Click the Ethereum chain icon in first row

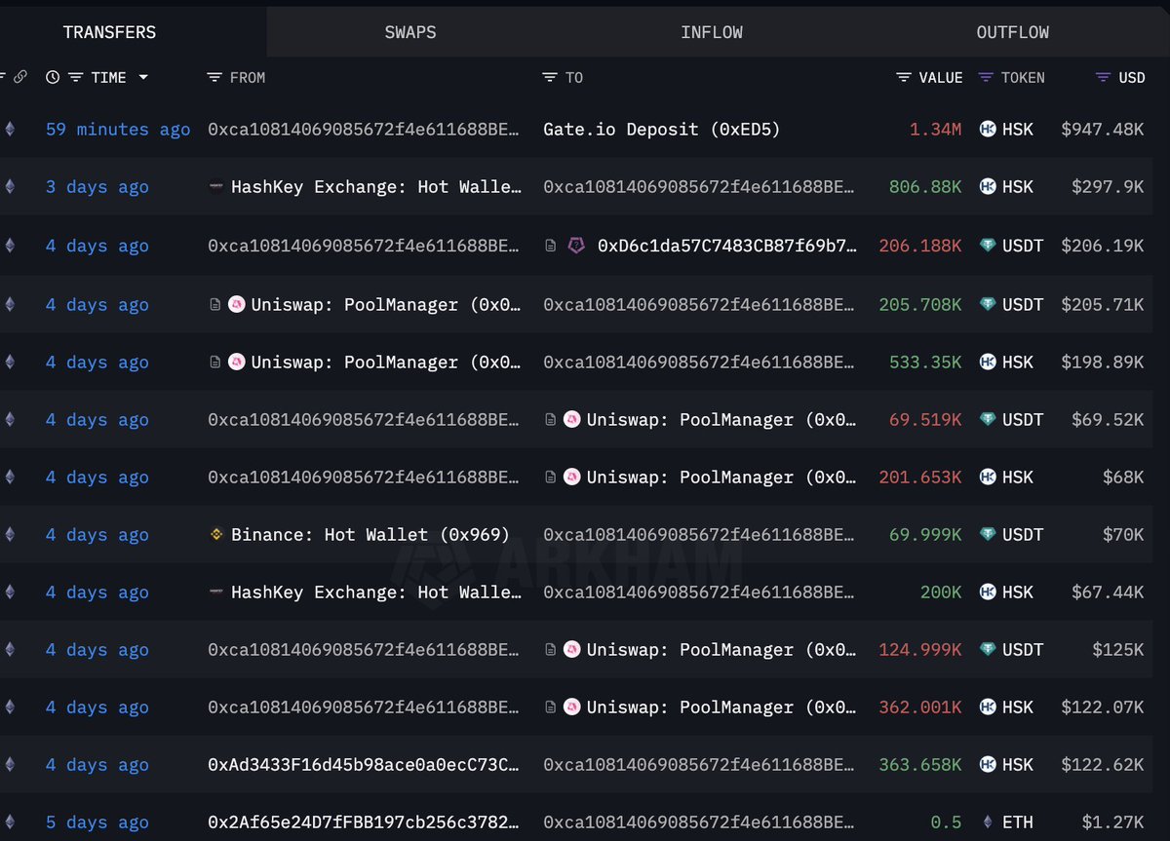pos(11,130)
